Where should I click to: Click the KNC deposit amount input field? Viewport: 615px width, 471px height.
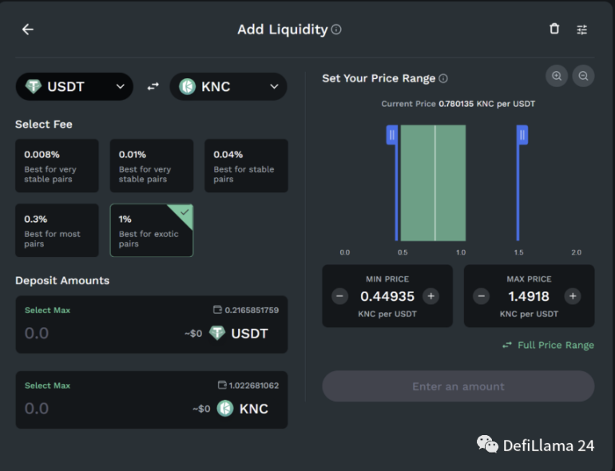[x=96, y=409]
